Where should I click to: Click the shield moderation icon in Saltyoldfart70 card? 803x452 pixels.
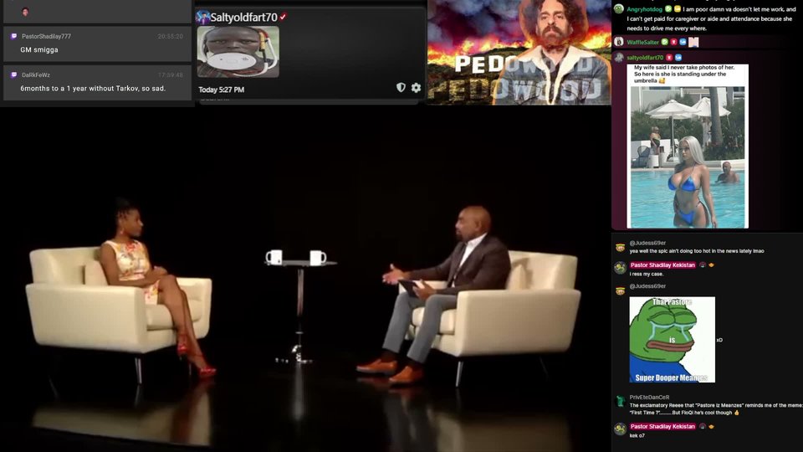401,88
